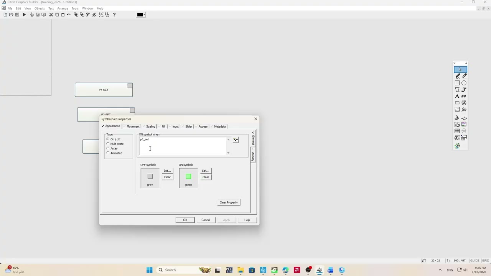
Task: Click Clear for the ON symbol
Action: coord(206,177)
